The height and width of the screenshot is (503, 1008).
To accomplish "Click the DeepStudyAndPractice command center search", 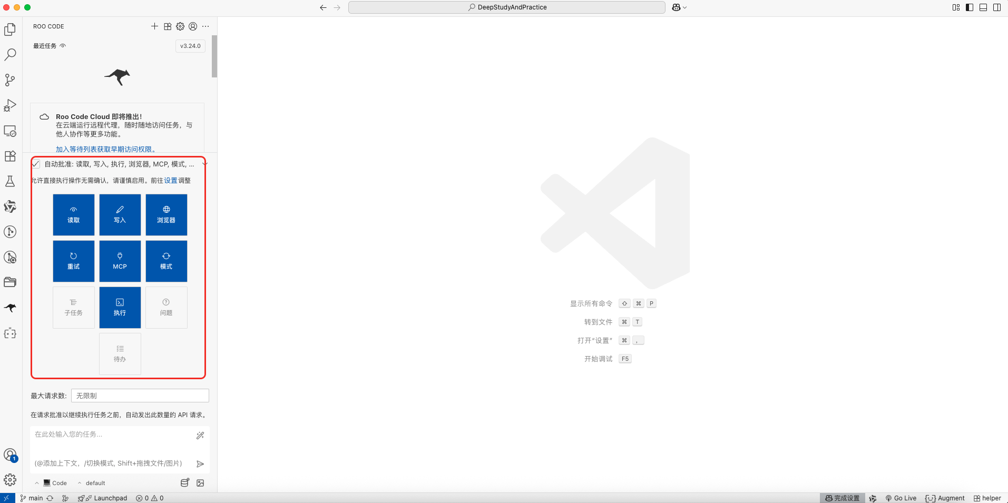I will (507, 7).
